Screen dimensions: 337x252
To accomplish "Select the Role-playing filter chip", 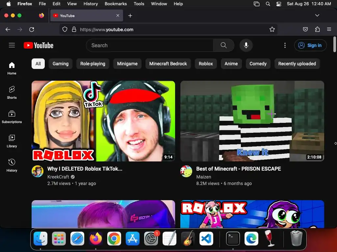I will coord(93,64).
